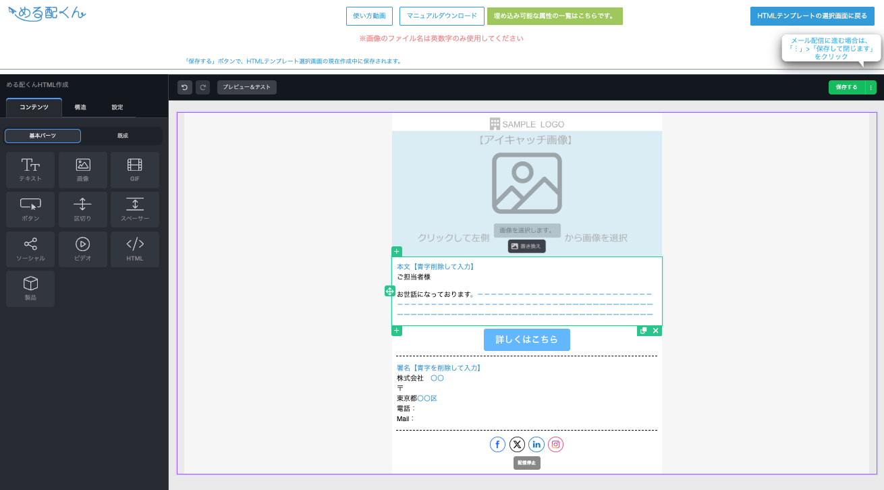Click the プレビュー&テスト button

[x=246, y=87]
